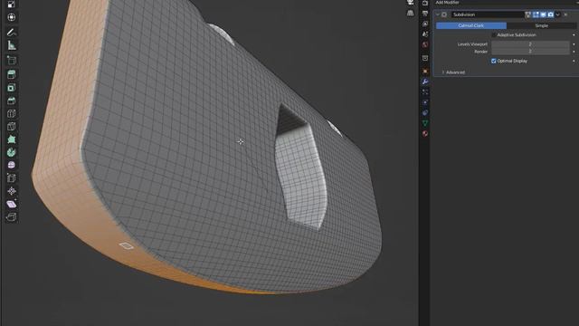Select the Extrude Region tool

[12, 74]
